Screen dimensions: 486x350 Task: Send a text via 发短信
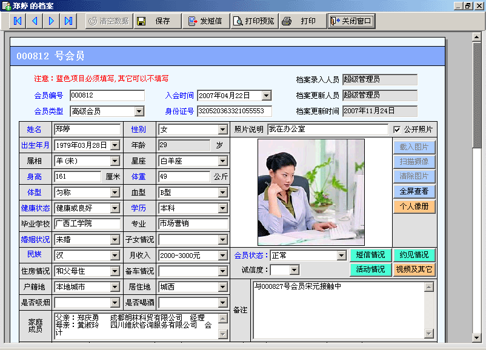[x=205, y=21]
